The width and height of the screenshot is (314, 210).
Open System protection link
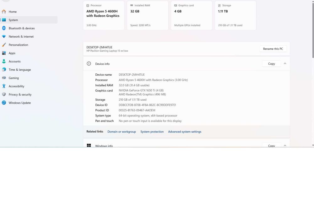152,132
